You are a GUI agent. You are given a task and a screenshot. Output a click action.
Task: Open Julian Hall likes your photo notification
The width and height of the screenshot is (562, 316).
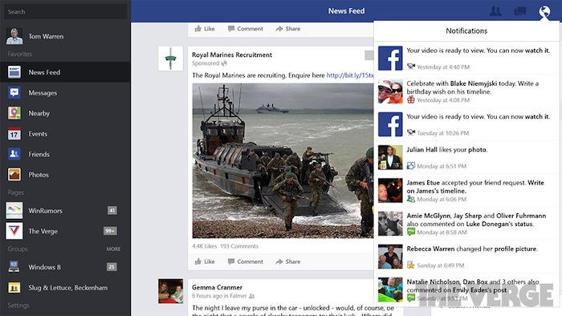pos(466,157)
